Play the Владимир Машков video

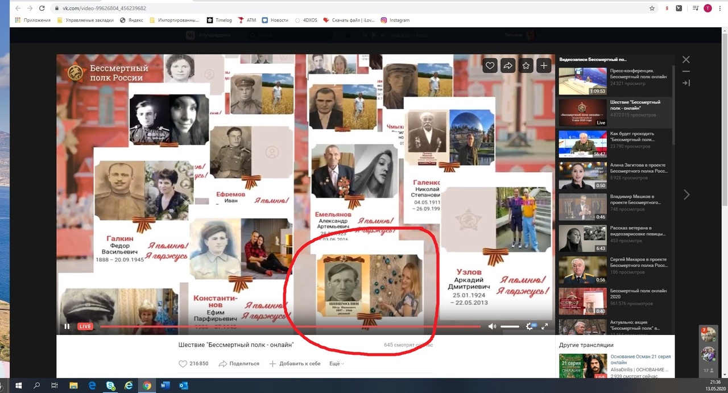click(582, 207)
